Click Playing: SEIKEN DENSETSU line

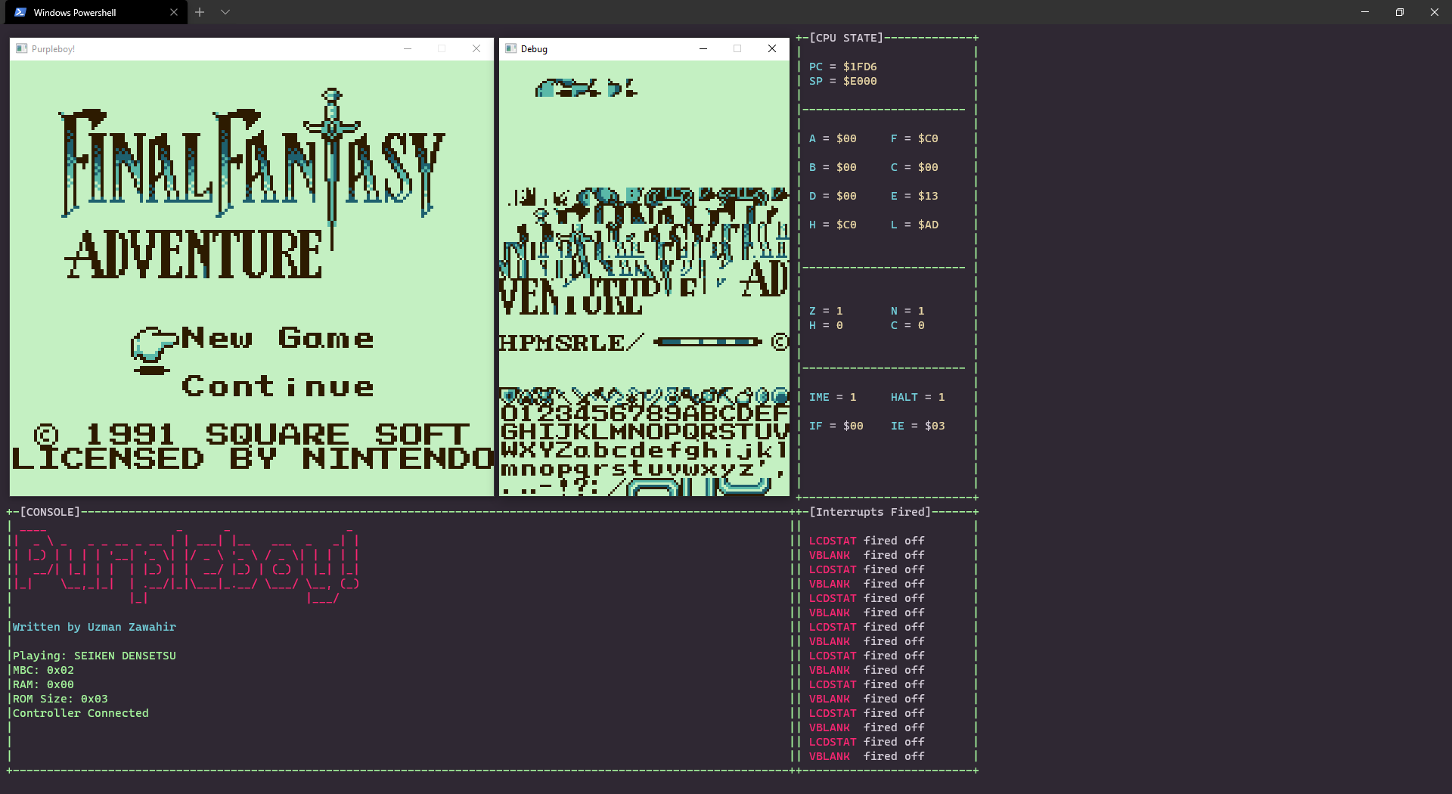(x=95, y=656)
